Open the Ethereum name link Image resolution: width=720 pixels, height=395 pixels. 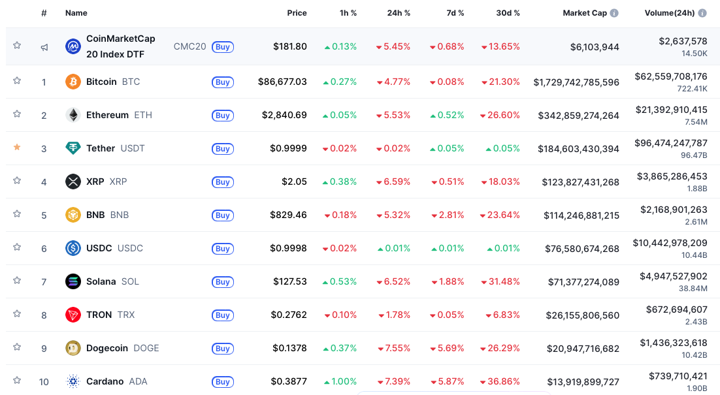(x=108, y=115)
